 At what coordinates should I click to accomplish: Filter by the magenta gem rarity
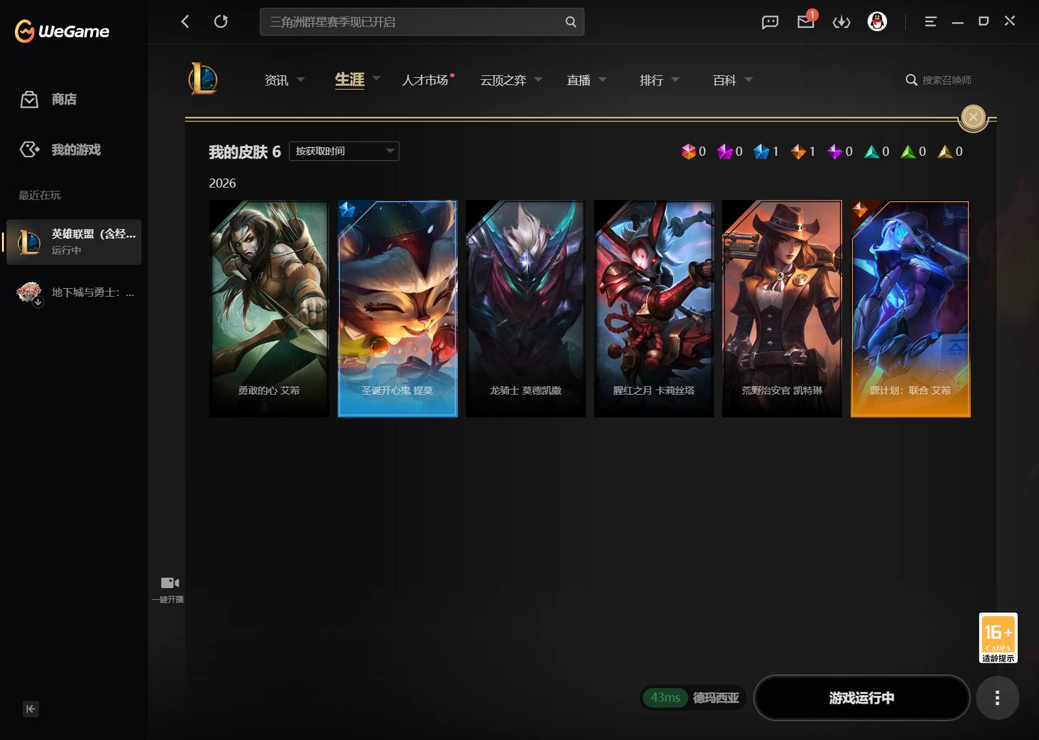(725, 152)
